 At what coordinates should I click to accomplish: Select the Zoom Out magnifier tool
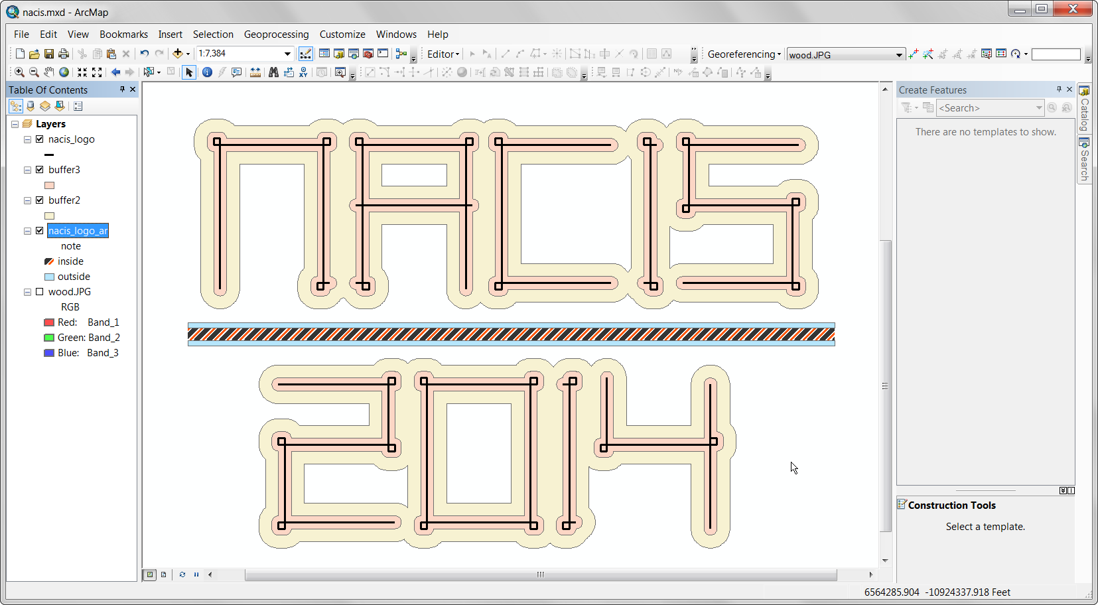click(34, 72)
